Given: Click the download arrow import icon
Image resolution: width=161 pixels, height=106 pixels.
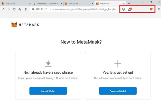Looking at the screenshot, I should pyautogui.click(x=48, y=64).
